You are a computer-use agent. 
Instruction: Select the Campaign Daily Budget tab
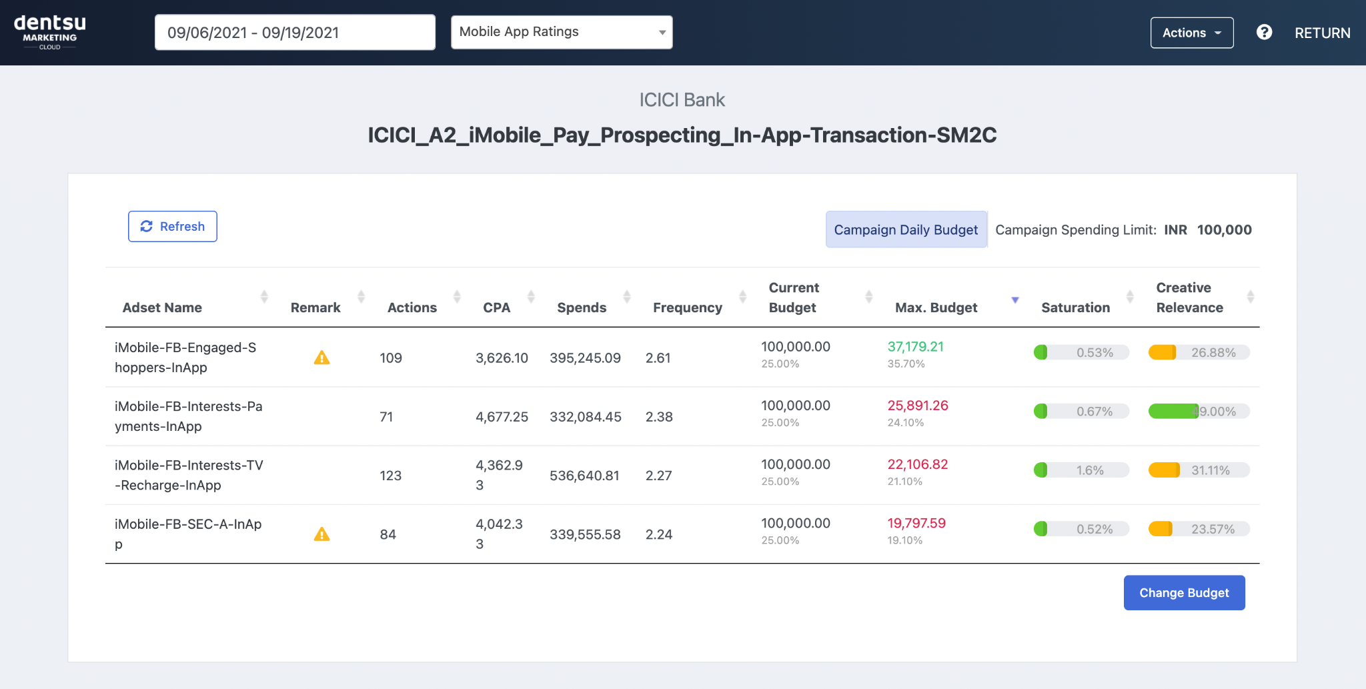(x=906, y=229)
